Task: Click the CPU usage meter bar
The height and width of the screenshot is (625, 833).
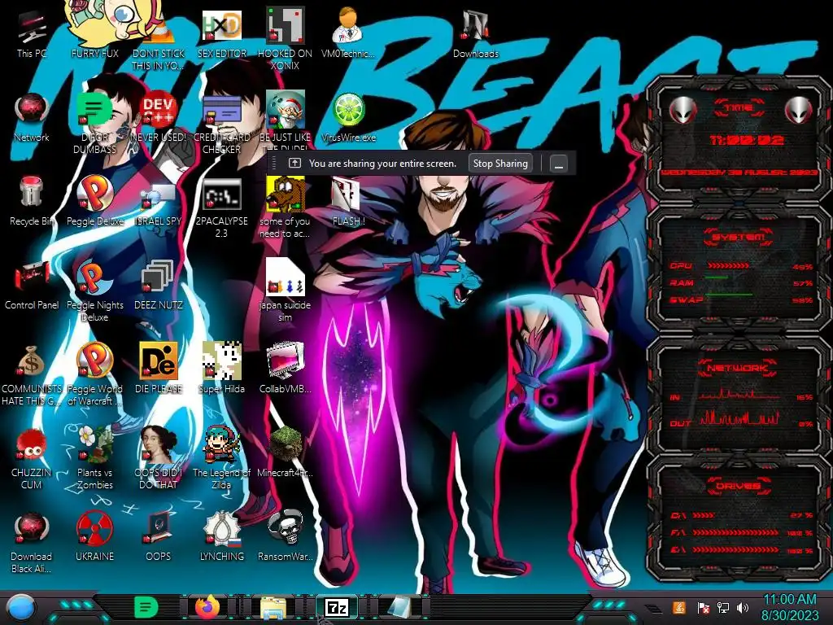Action: (728, 266)
